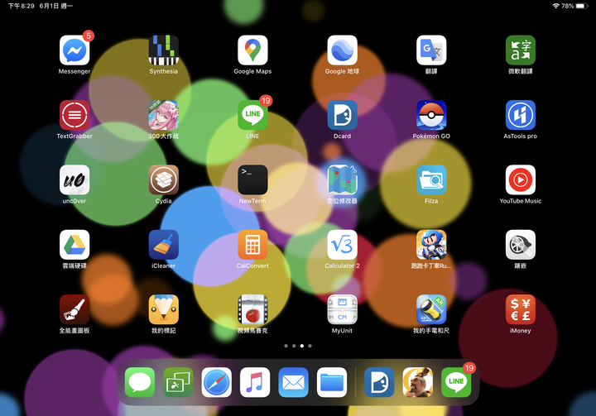Open YouTube Music
596x416 pixels.
[x=521, y=179]
